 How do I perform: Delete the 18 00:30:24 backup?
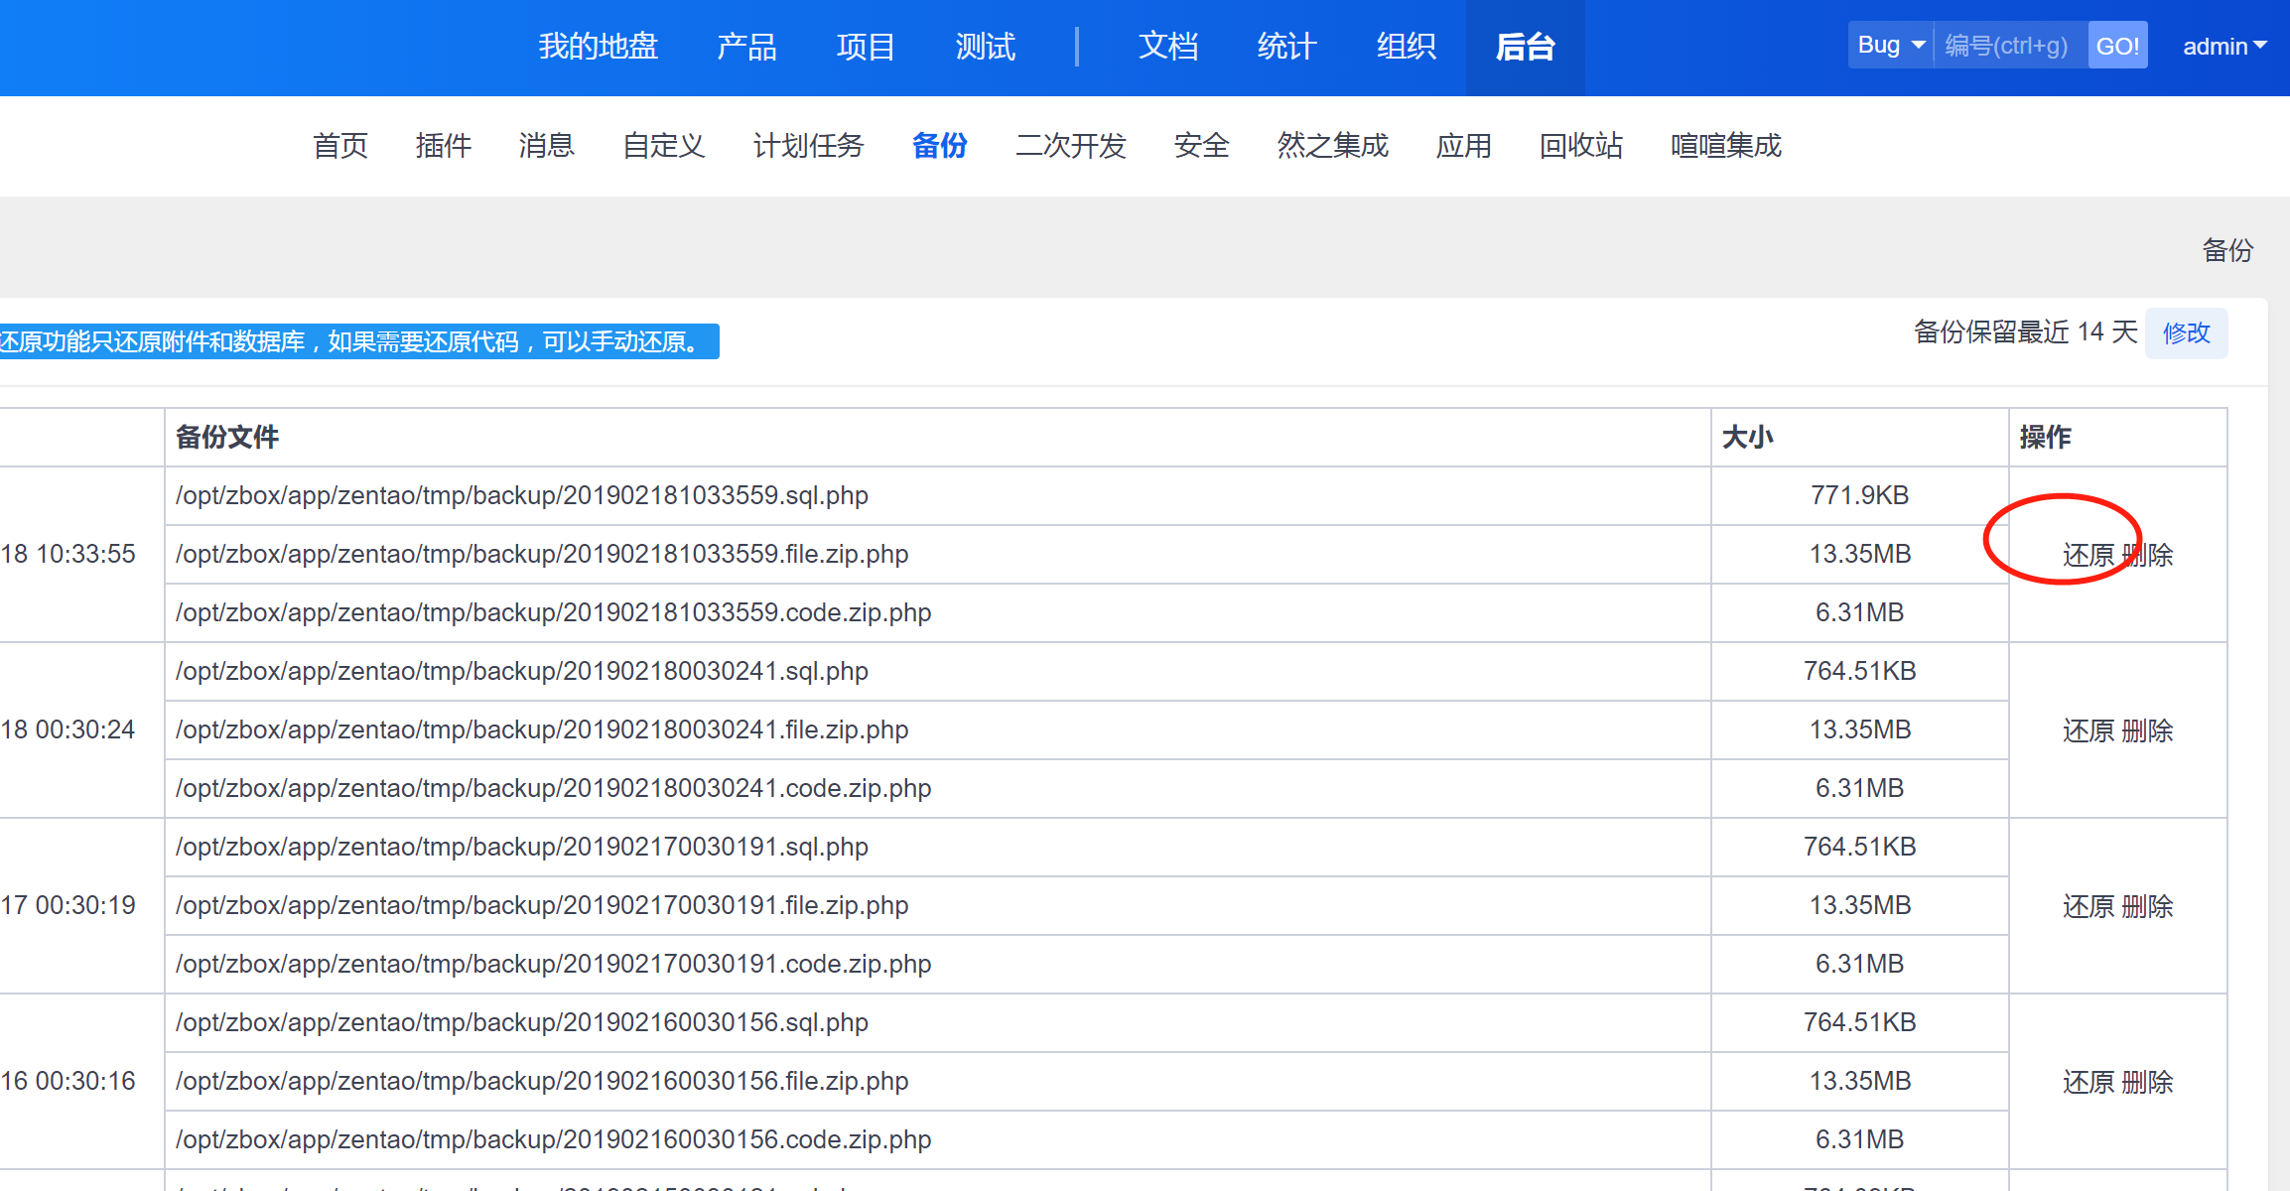point(2148,730)
